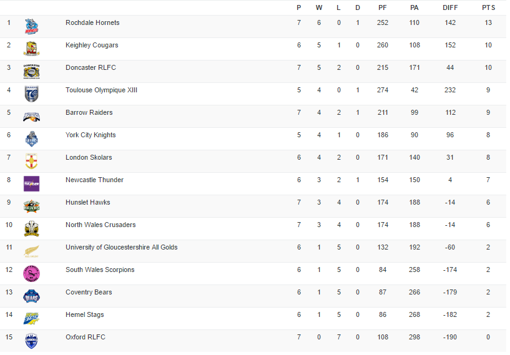Viewport: 510px width, 355px height.
Task: Click the purple Newcastle Thunder logo
Action: [x=32, y=183]
